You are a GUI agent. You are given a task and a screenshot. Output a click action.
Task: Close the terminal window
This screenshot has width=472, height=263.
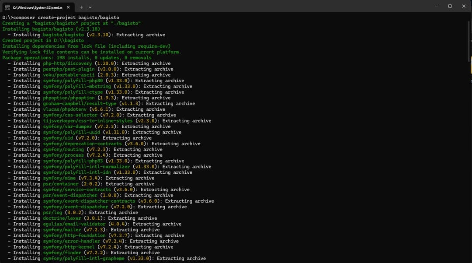464,6
